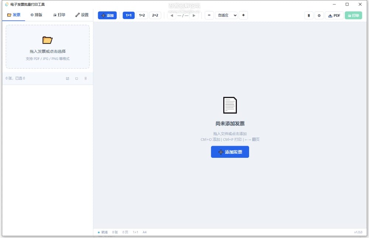Switch layout to 1×2
369x238 pixels.
pyautogui.click(x=142, y=15)
